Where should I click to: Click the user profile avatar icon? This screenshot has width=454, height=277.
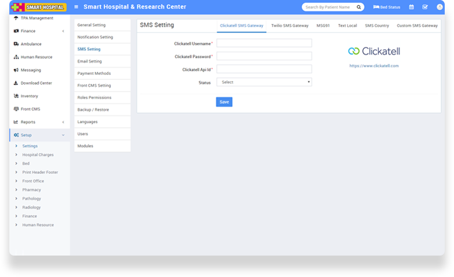(439, 7)
